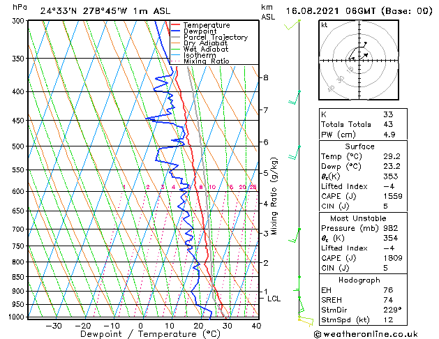Click the -30 value on temperature axis
The height and width of the screenshot is (339, 439).
pos(54,326)
